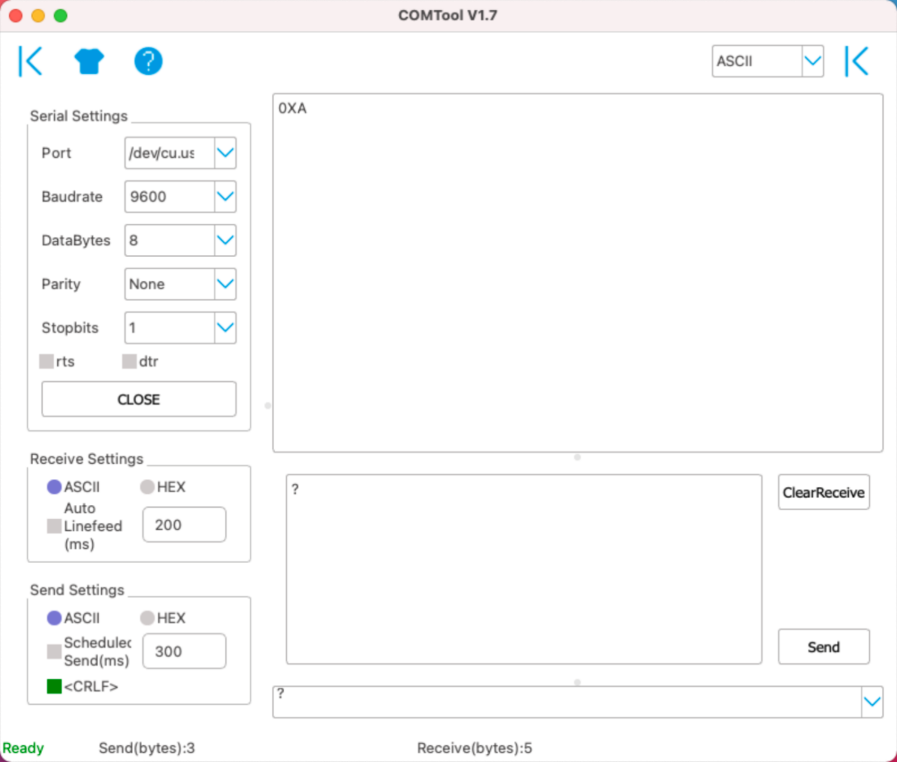Disable the <CRLF> checkbox
The height and width of the screenshot is (762, 897).
54,686
